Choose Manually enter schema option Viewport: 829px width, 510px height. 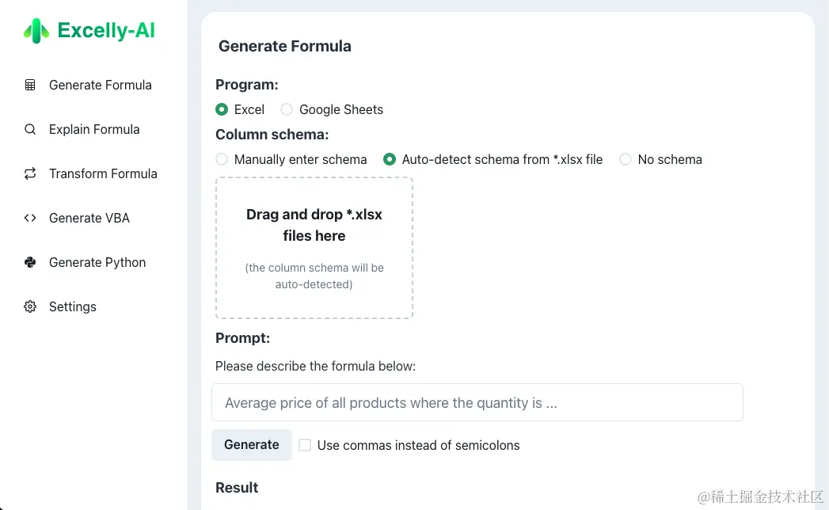(222, 159)
